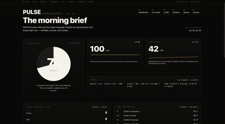Click the Social Score green progress line
Image resolution: width=225 pixels, height=124 pixels.
[115, 55]
